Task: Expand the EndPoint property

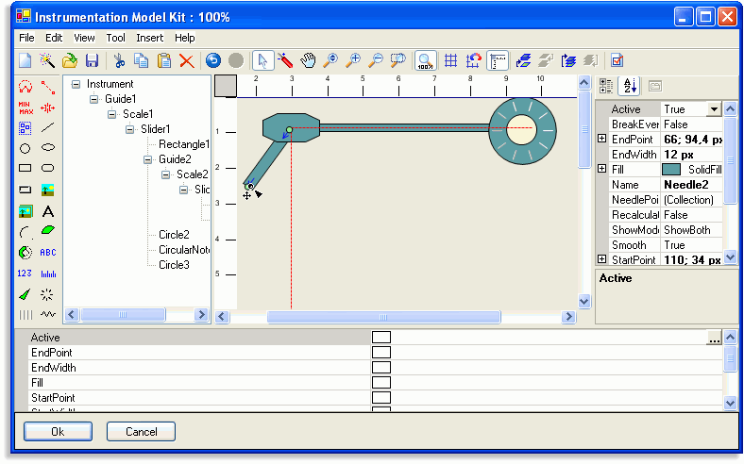Action: point(601,139)
